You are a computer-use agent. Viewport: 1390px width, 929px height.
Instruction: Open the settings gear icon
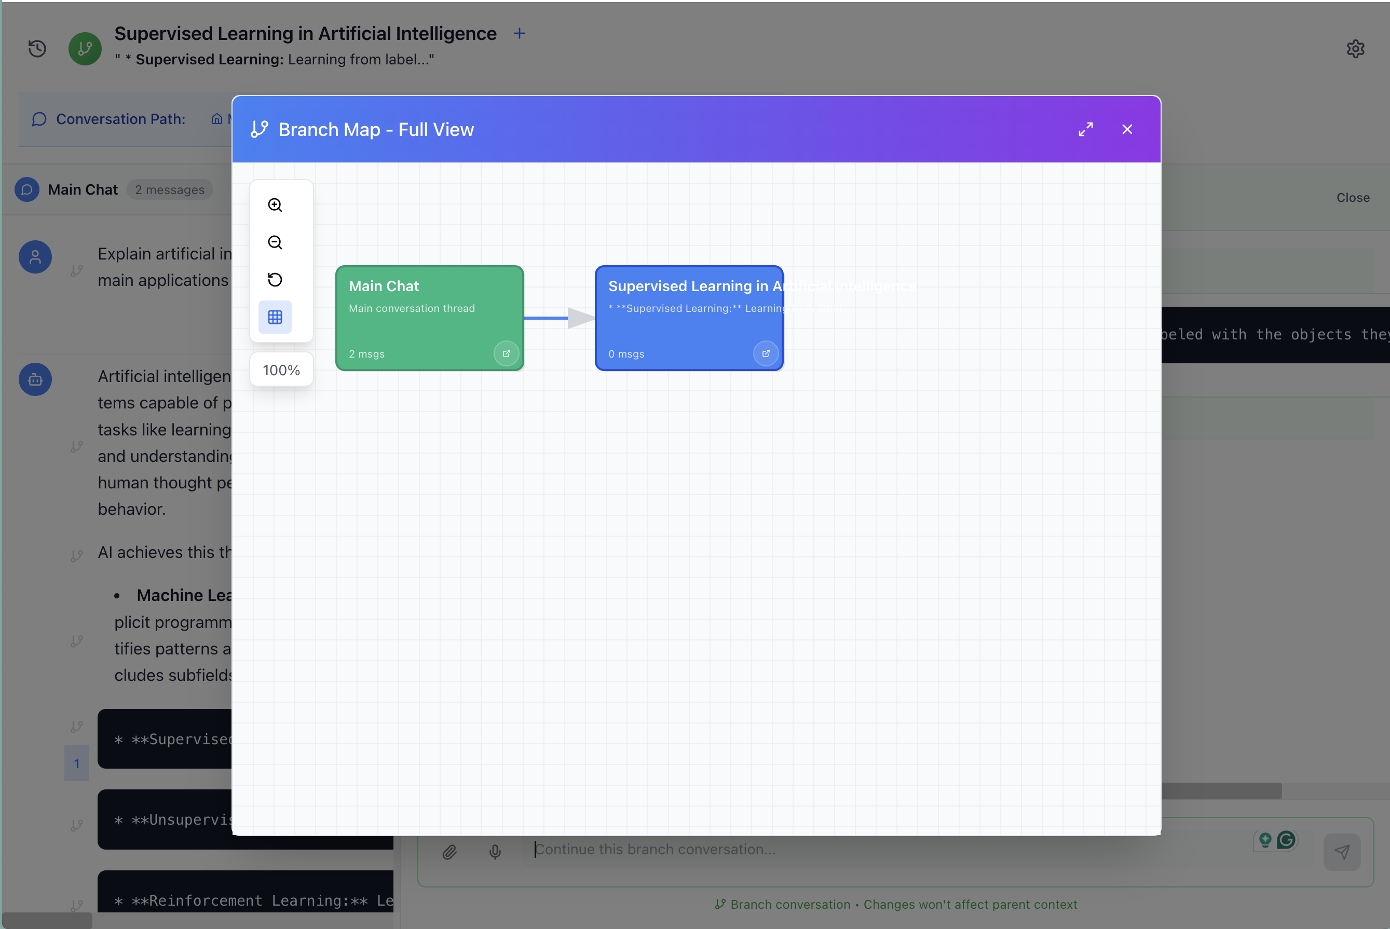coord(1356,49)
